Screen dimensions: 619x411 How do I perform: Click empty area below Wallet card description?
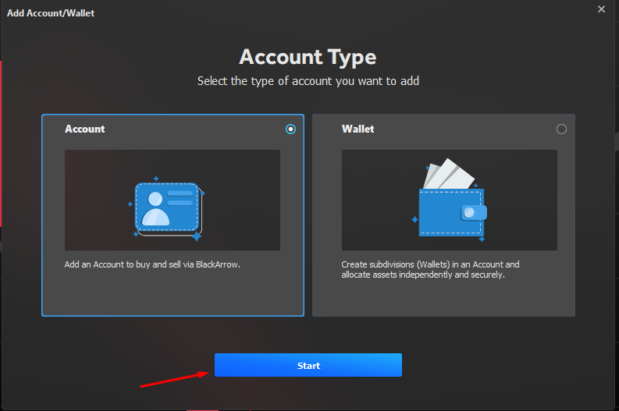(443, 299)
